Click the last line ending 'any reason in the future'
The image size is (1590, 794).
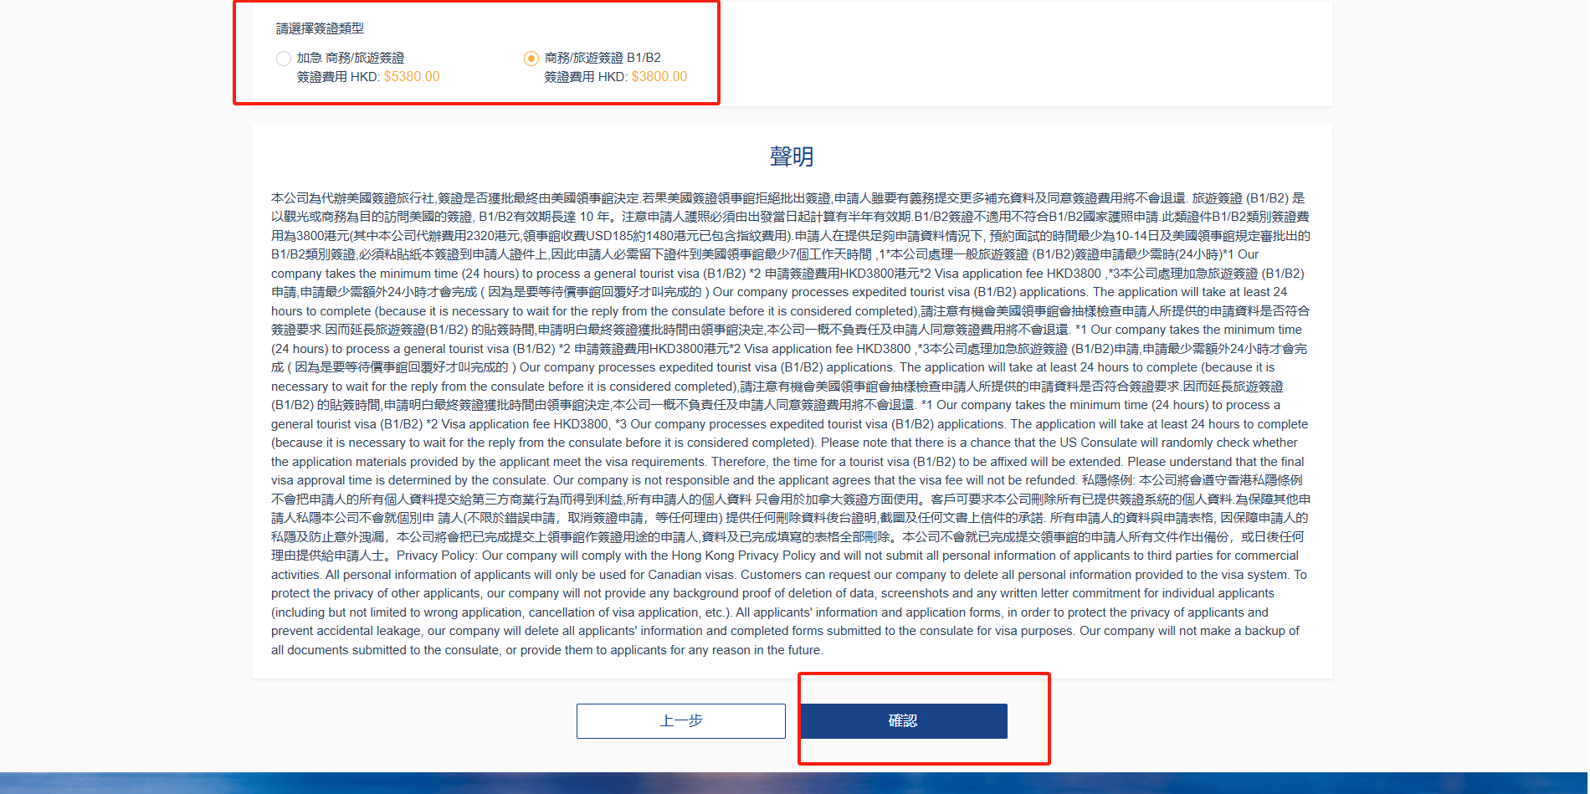point(547,650)
